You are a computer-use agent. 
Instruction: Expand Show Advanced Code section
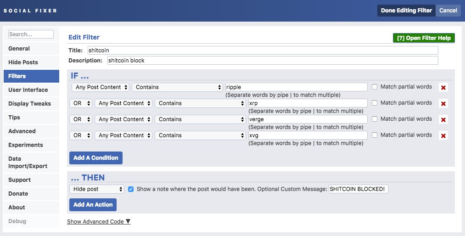[x=99, y=221]
